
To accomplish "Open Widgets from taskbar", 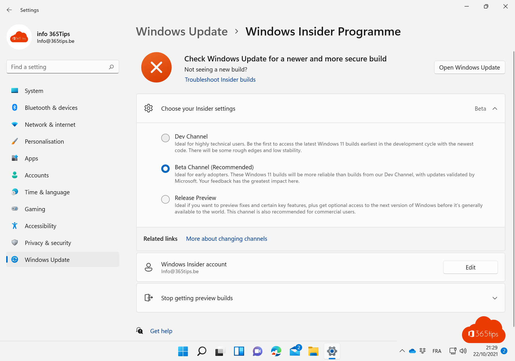I will tap(239, 351).
